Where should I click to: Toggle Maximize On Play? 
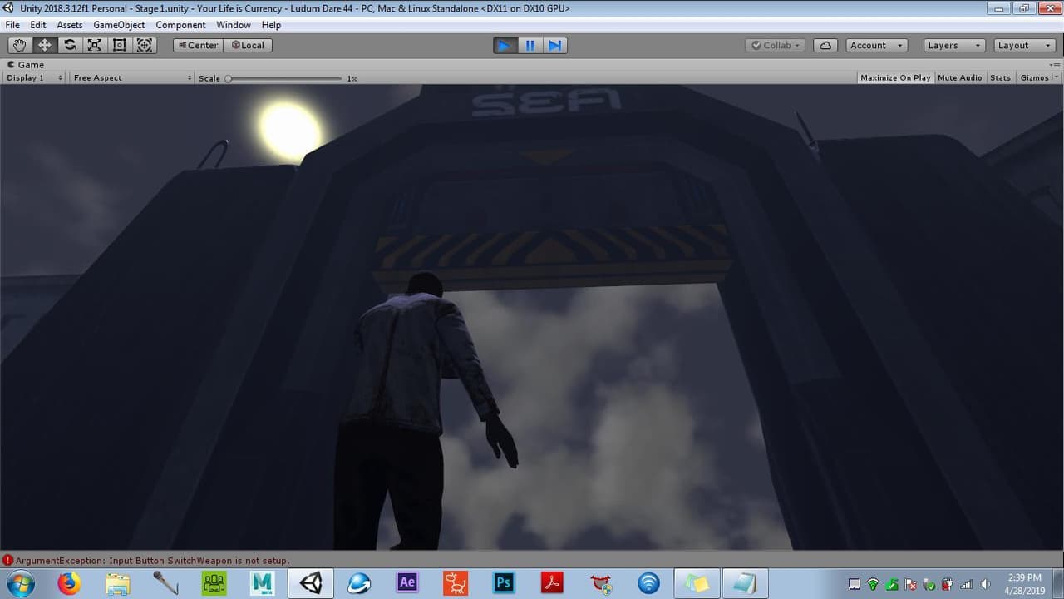(895, 77)
